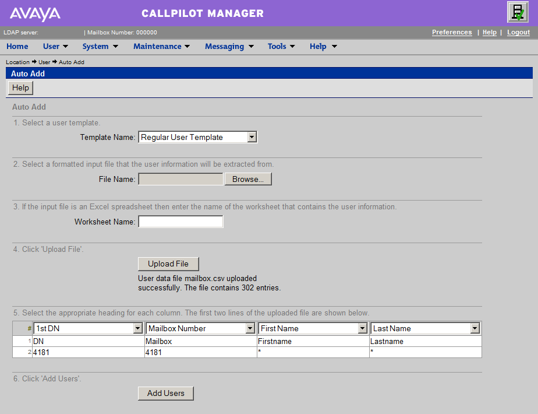538x414 pixels.
Task: Click the 'Mailbox Number: 000000' status text
Action: click(x=122, y=33)
